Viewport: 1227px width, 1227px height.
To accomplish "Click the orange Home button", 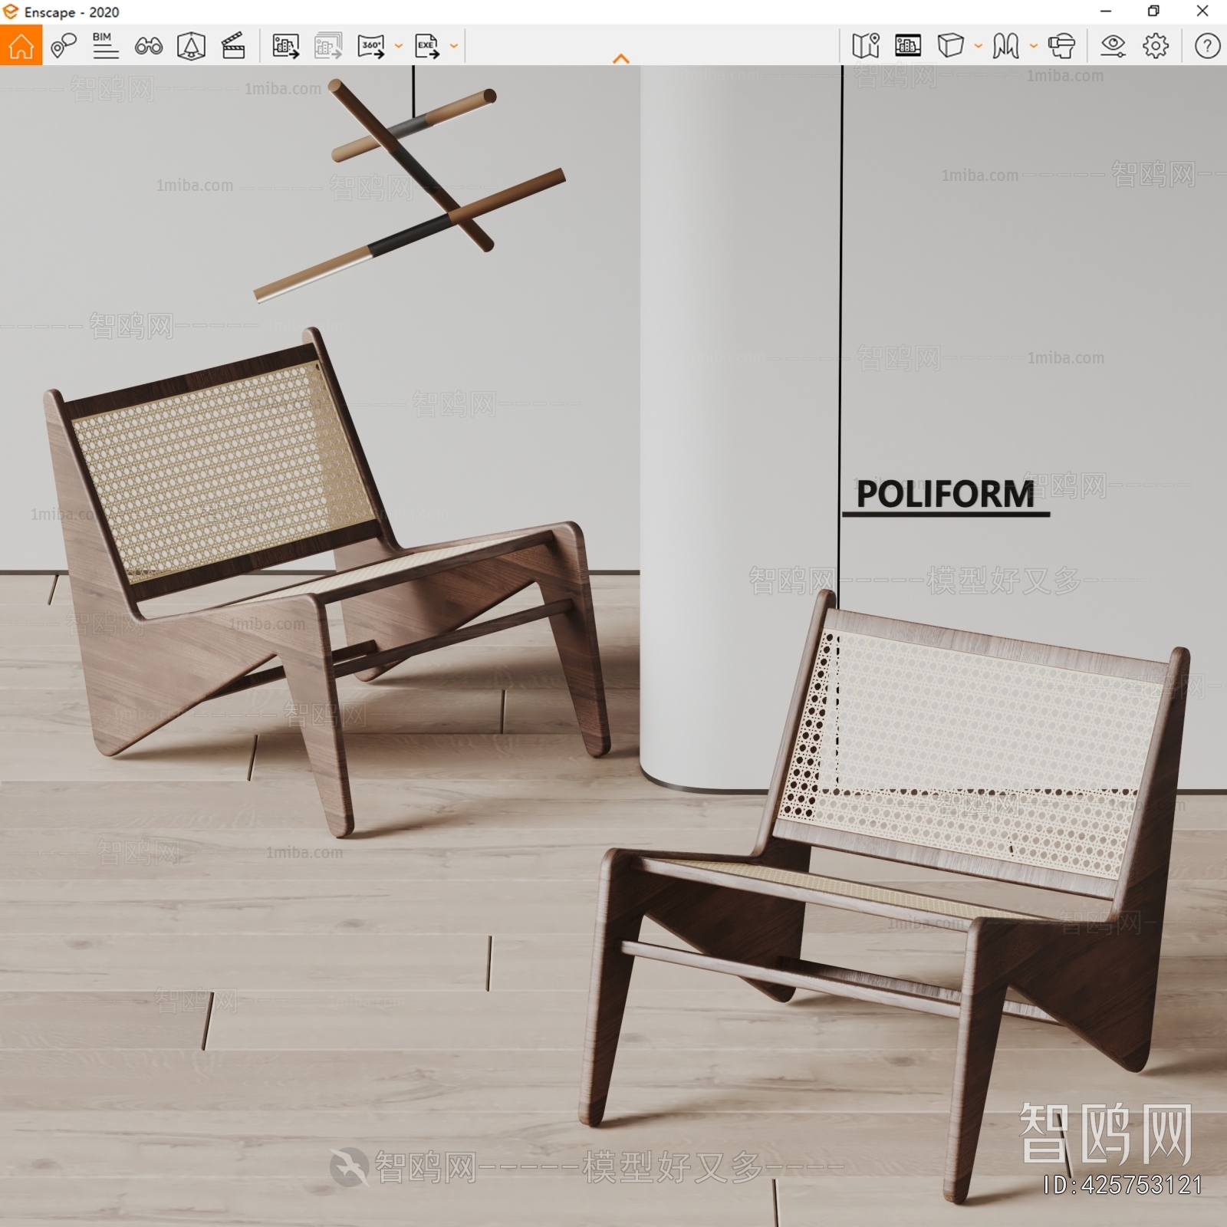I will (21, 45).
